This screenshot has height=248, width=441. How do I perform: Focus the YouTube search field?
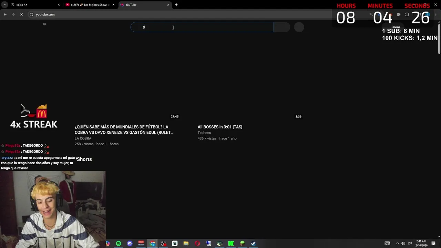point(202,27)
